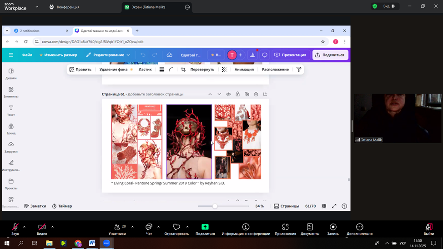Open the Zoom Вид view dropdown
The image size is (443, 249).
click(389, 6)
